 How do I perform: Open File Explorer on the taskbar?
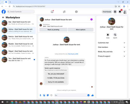85,102
